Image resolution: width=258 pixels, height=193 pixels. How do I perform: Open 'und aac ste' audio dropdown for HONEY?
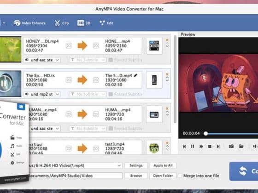pyautogui.click(x=42, y=60)
